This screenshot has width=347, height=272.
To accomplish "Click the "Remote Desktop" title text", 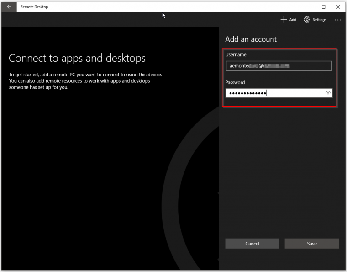I will [x=34, y=7].
